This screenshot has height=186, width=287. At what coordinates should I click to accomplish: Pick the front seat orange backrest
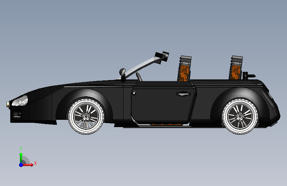coord(184,73)
